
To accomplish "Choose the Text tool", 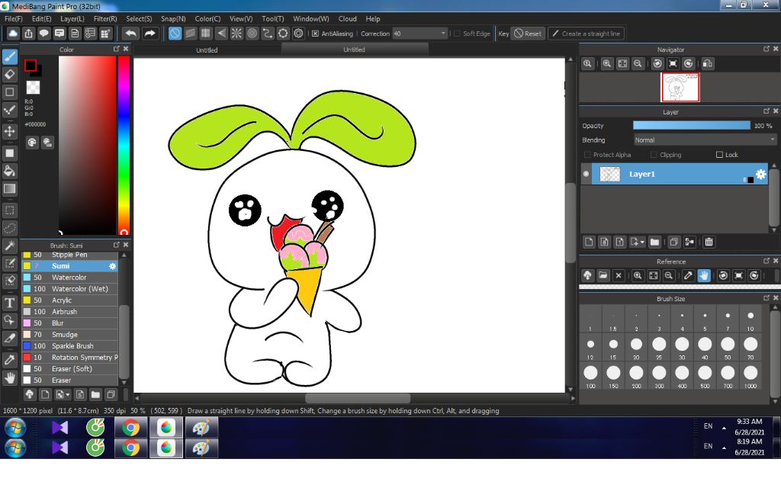I will 9,303.
